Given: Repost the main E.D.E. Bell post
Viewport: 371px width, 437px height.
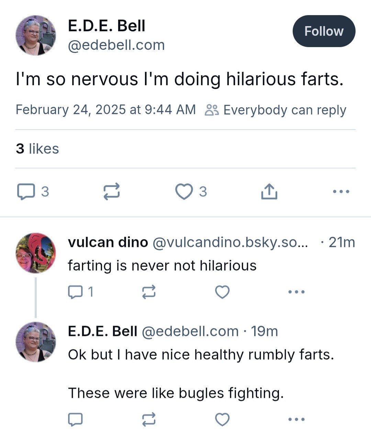Looking at the screenshot, I should 112,192.
